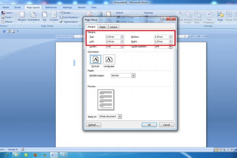Click the OK button
This screenshot has width=237, height=158.
point(149,125)
